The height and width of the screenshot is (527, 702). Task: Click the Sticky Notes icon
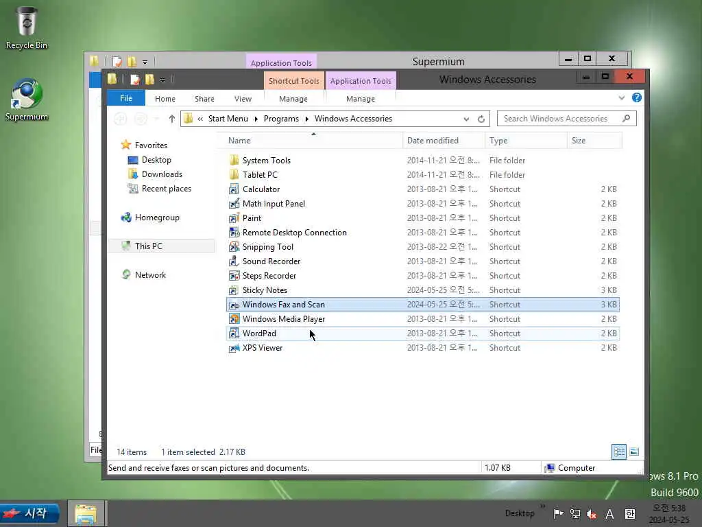pos(234,290)
